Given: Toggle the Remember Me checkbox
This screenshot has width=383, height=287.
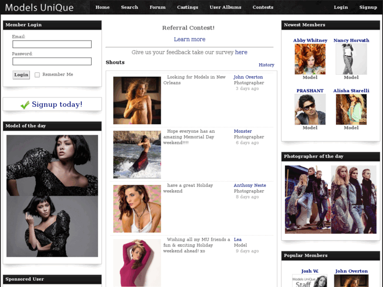Looking at the screenshot, I should [x=37, y=75].
